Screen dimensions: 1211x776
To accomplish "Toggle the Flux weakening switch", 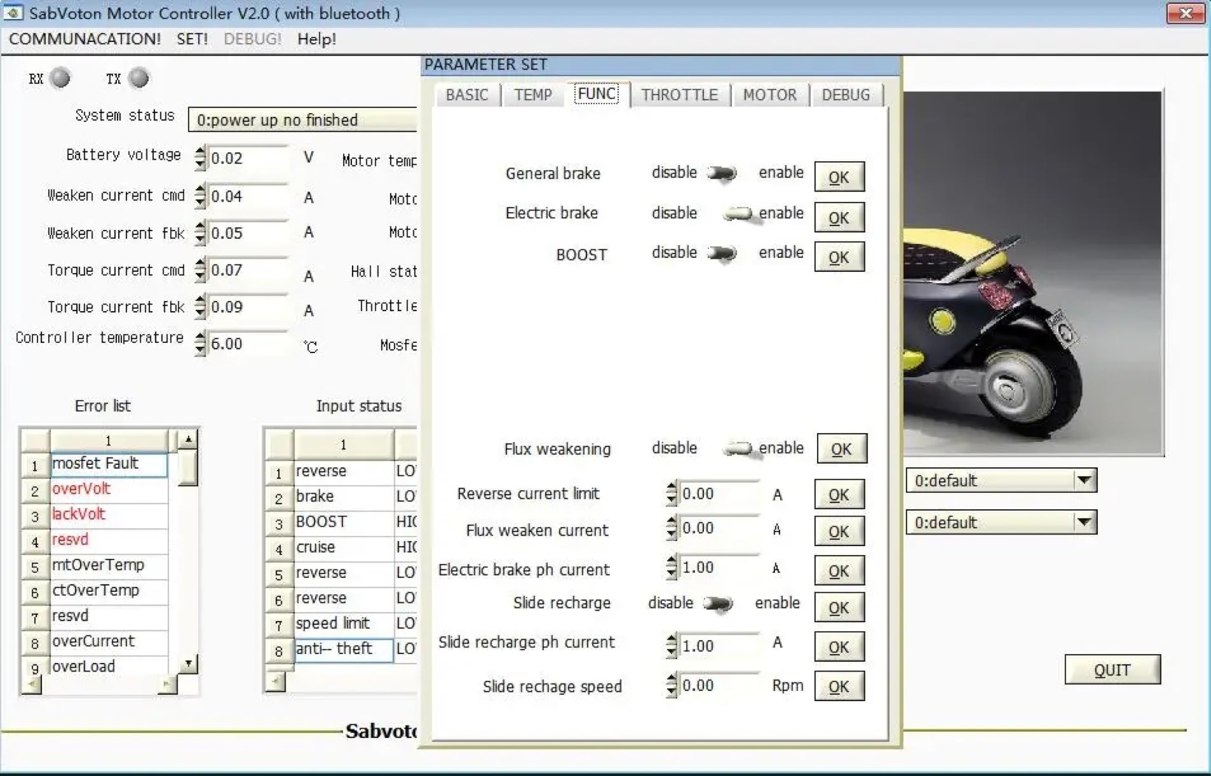I will (x=738, y=448).
